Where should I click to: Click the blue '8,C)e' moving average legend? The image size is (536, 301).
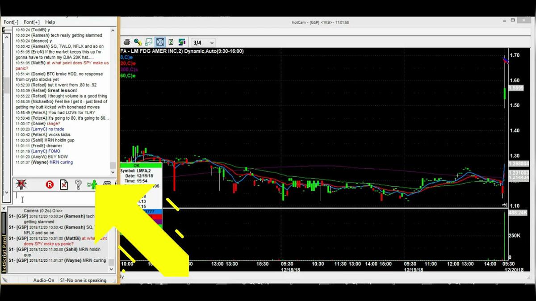pos(126,57)
